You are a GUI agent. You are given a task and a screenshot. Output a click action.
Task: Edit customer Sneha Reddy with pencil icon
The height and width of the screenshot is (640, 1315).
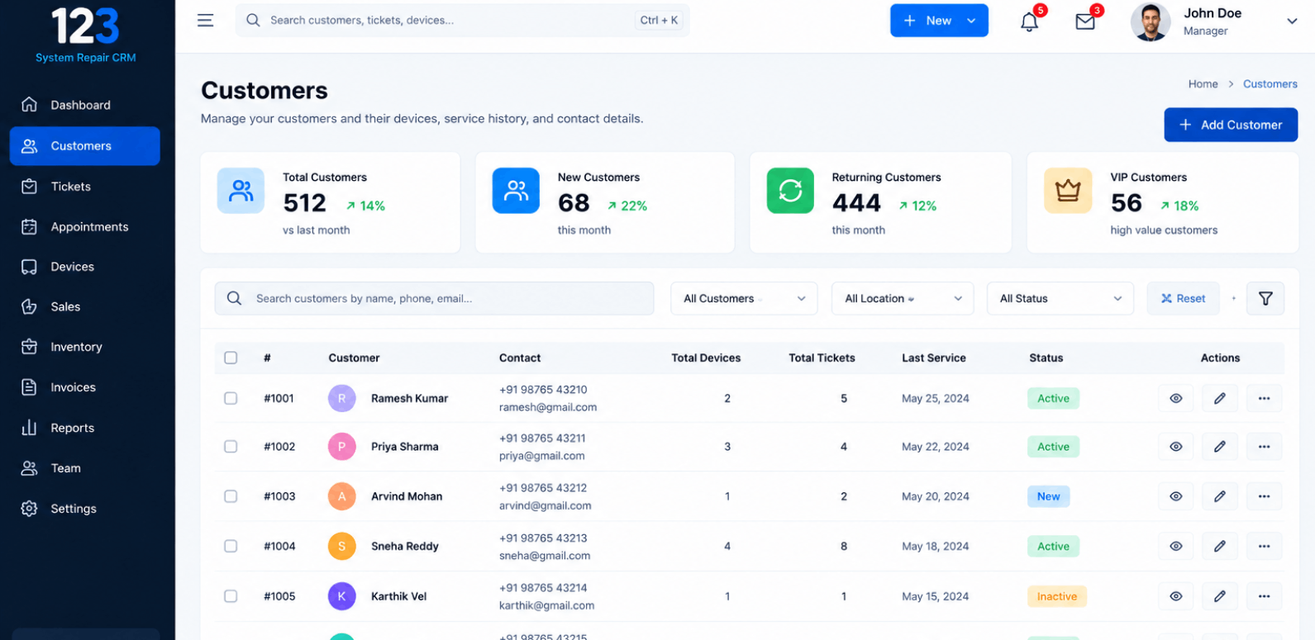(1219, 546)
